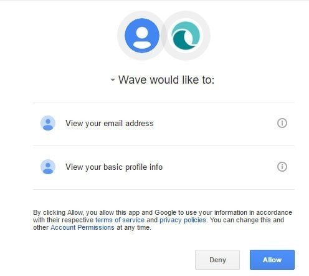Click the profile icon beside basic profile info
This screenshot has height=276, width=309.
click(x=48, y=167)
